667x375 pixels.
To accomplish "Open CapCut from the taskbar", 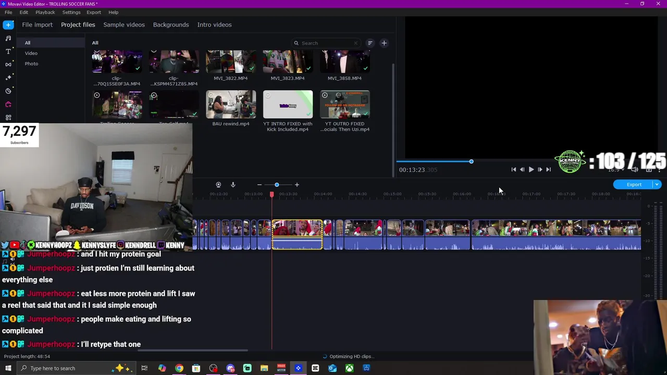I will (315, 368).
